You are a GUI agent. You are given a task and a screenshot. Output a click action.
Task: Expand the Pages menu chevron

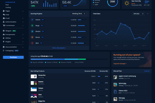click(23, 11)
